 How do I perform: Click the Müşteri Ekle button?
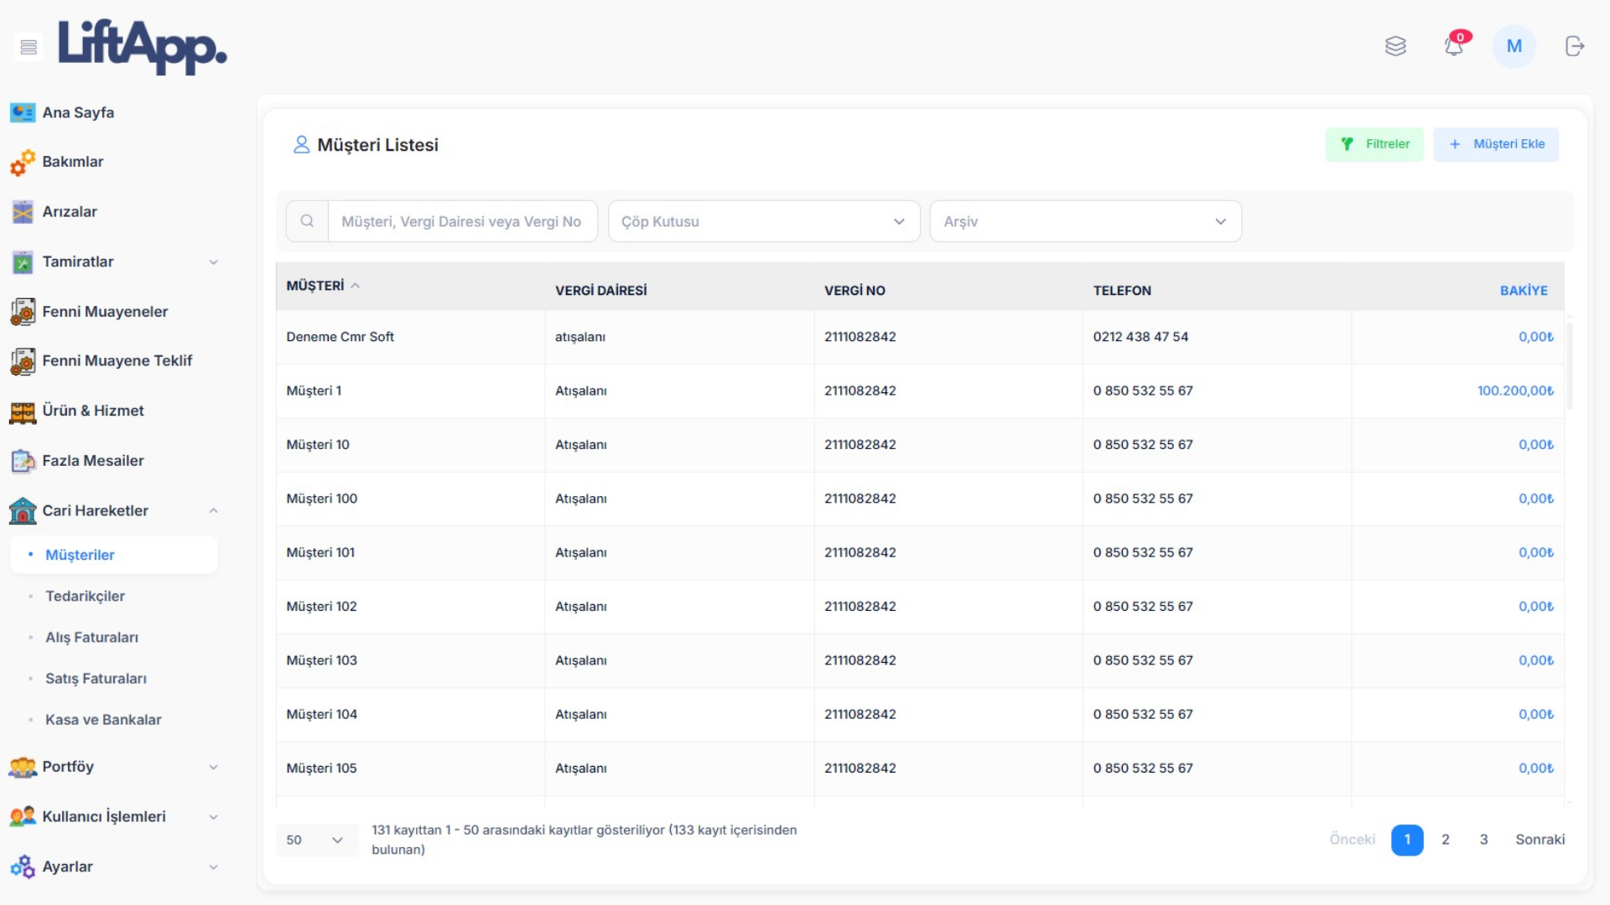(x=1496, y=144)
